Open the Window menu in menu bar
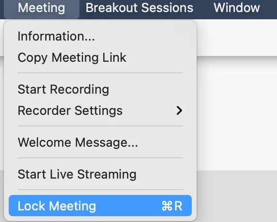This screenshot has width=277, height=222. point(236,8)
